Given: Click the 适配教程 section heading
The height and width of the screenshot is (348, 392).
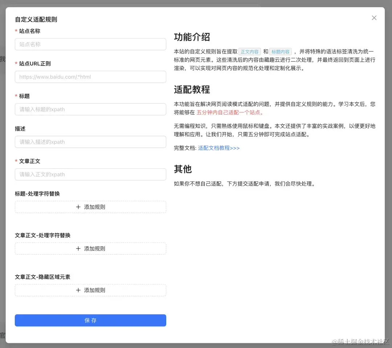Looking at the screenshot, I should [x=191, y=89].
